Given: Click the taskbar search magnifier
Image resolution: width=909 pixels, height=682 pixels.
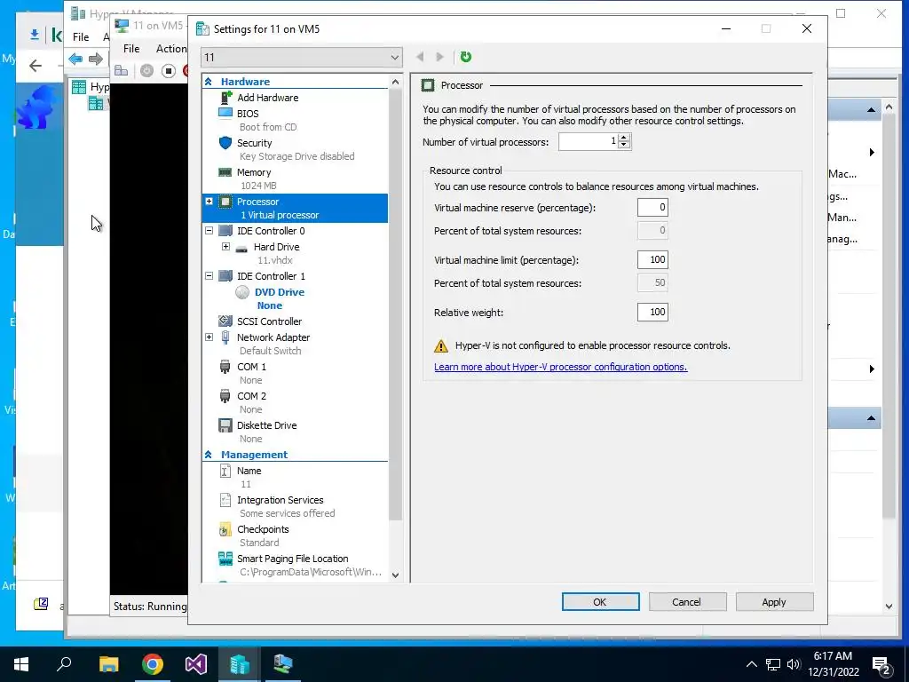Looking at the screenshot, I should coord(64,663).
